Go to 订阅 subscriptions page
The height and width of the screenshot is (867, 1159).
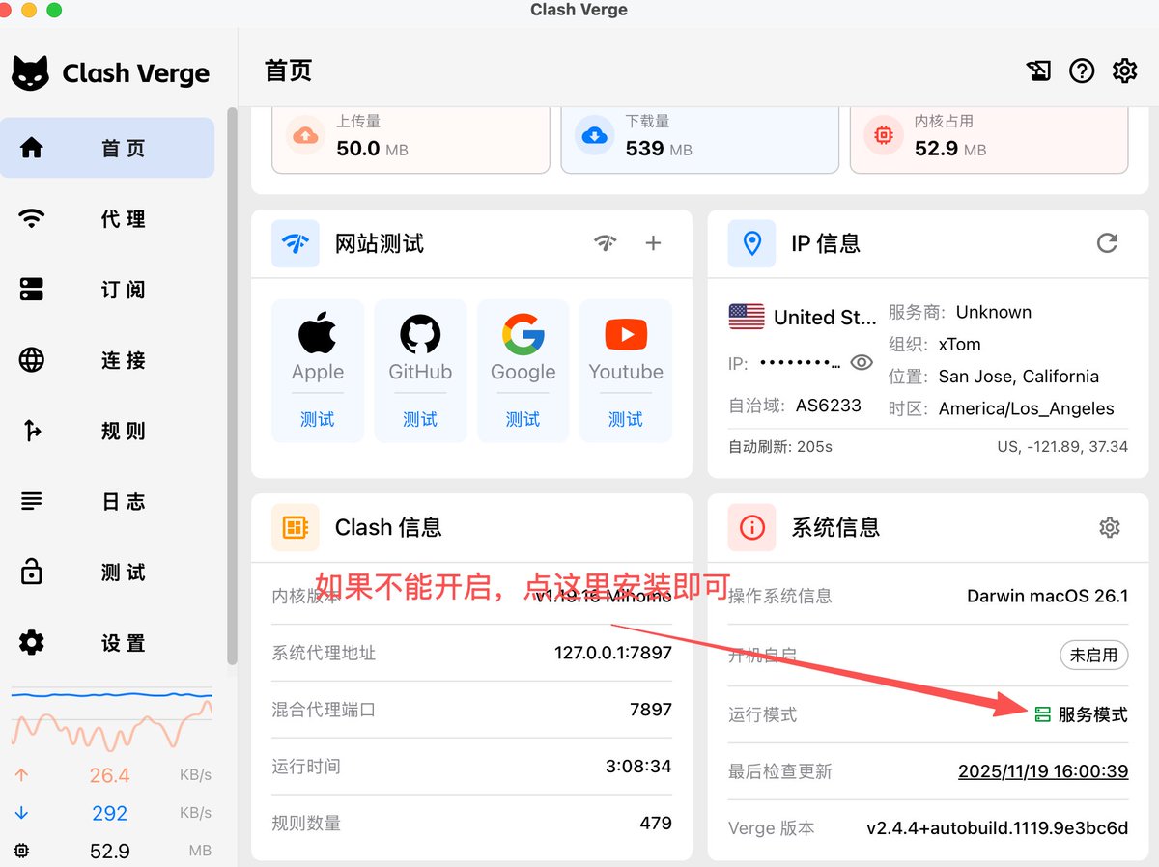107,290
